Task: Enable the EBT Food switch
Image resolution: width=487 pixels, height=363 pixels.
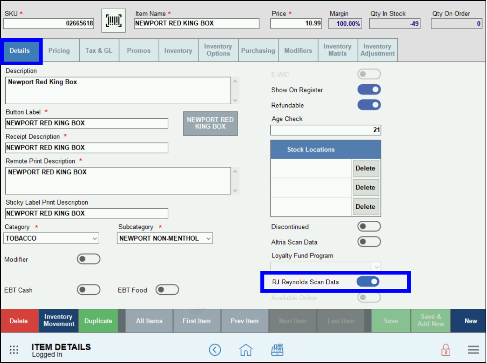Action: click(167, 290)
